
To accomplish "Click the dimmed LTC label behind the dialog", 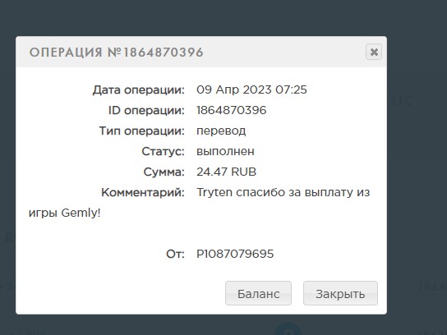I will tap(403, 101).
